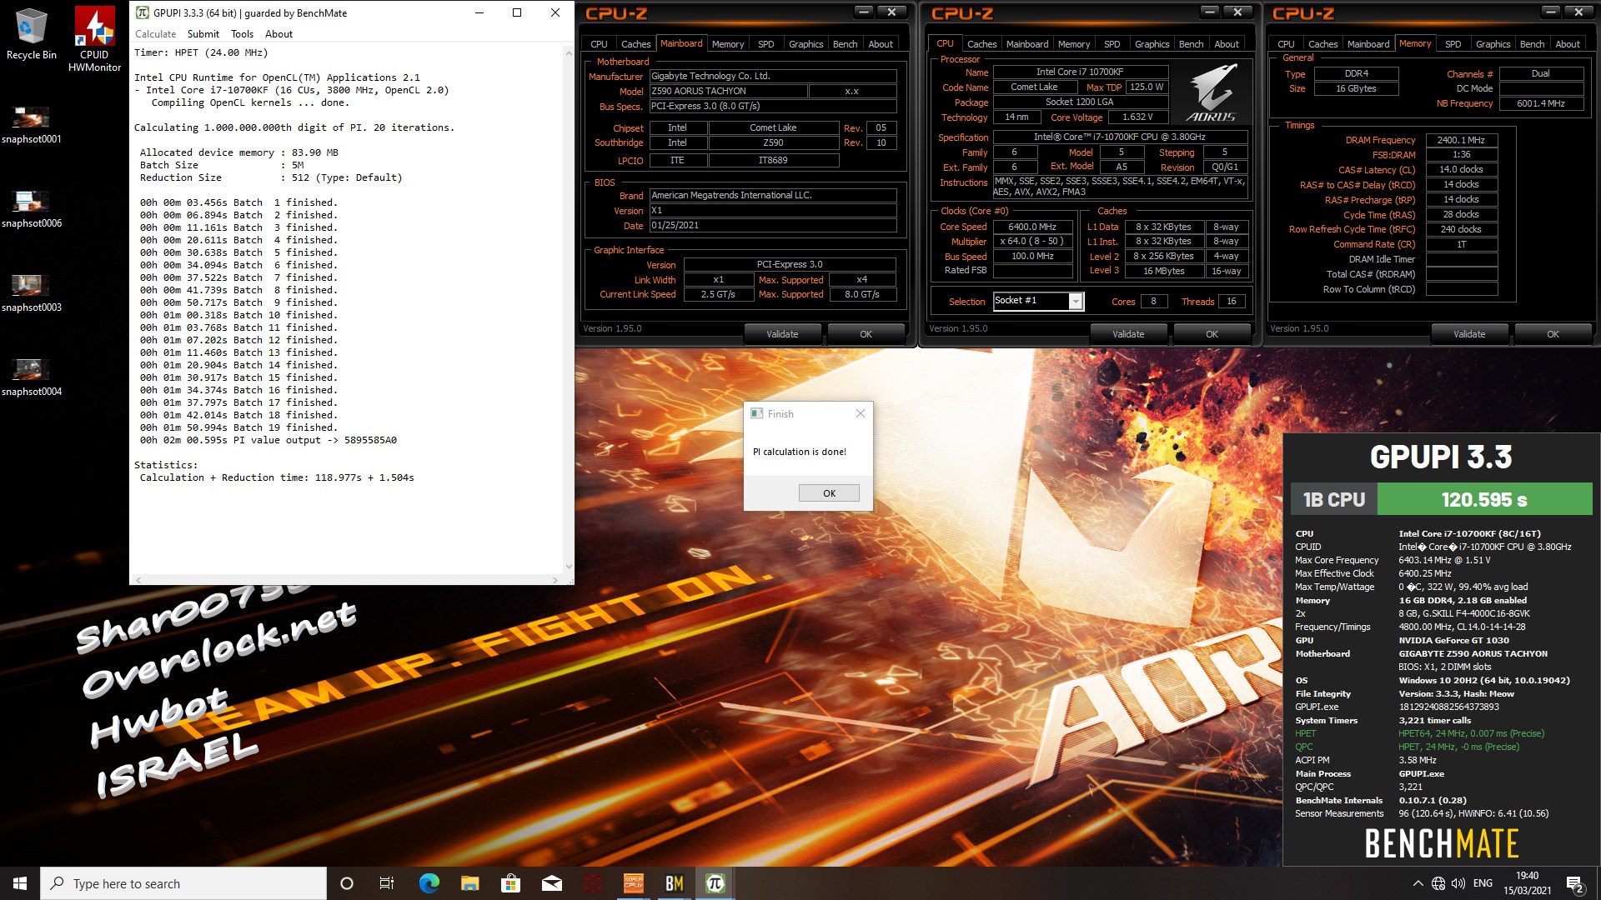Click the Core Speed 6400.0 MHz value

[1031, 227]
